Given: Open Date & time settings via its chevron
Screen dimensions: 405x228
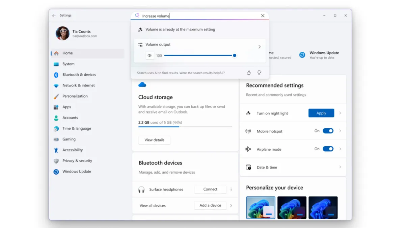Looking at the screenshot, I should [x=340, y=167].
